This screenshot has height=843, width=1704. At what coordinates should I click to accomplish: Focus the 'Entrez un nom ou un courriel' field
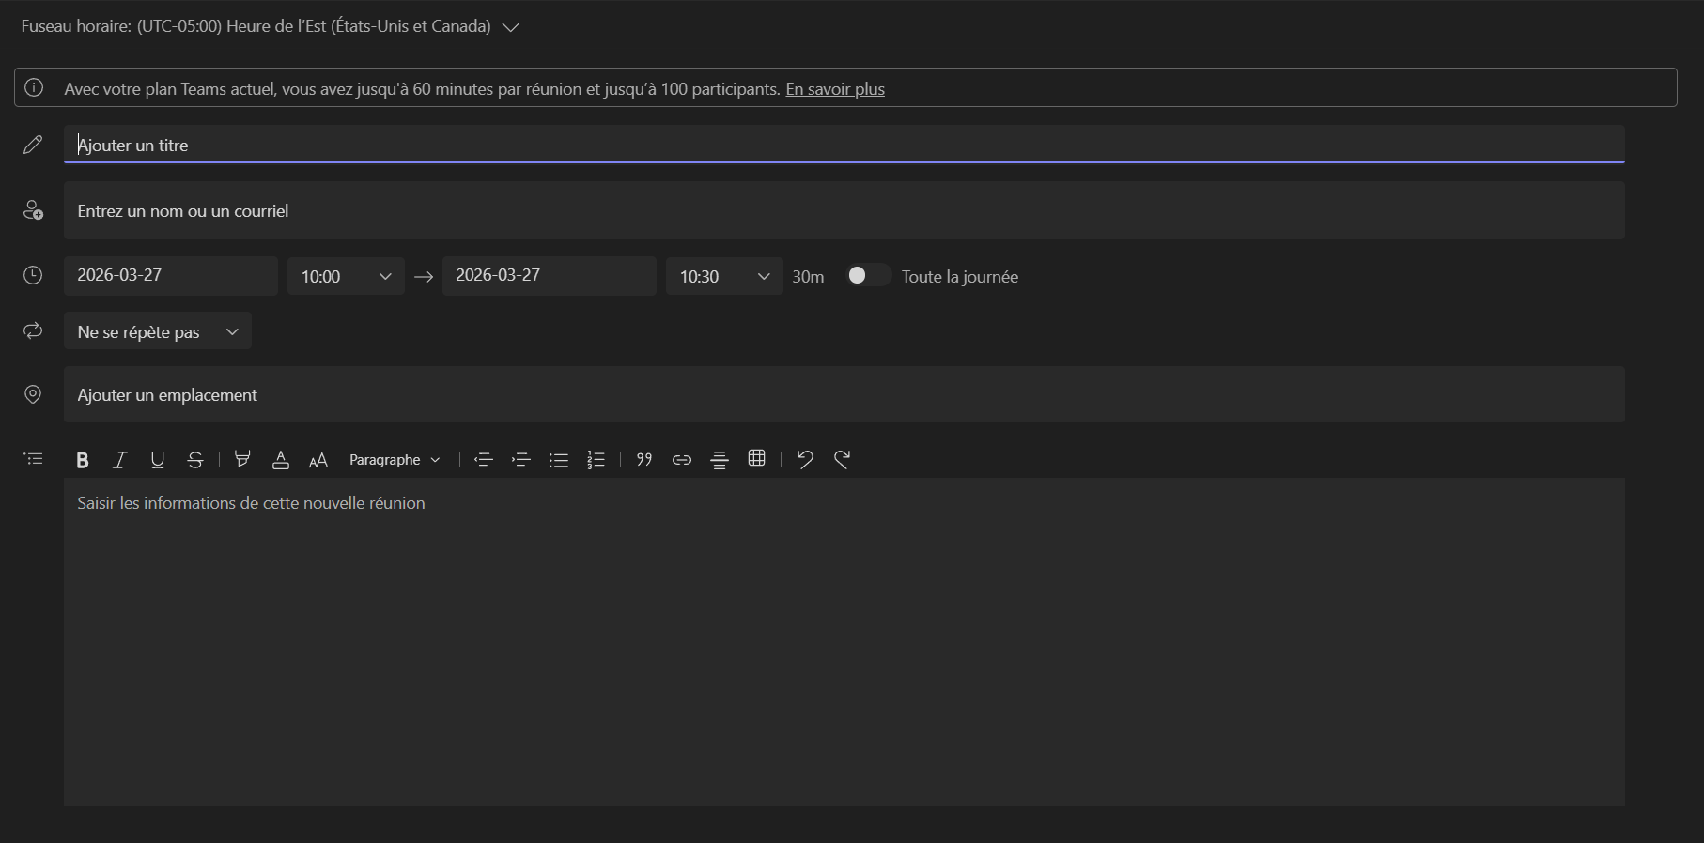(844, 210)
